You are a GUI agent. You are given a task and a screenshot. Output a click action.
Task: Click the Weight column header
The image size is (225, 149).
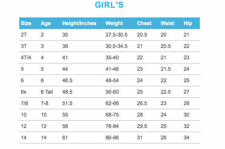coord(114,24)
